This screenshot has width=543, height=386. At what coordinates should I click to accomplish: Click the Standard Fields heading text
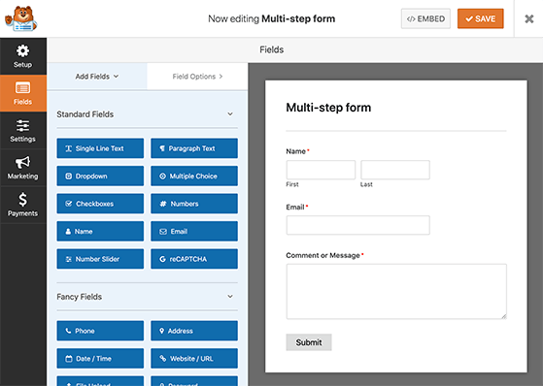85,114
